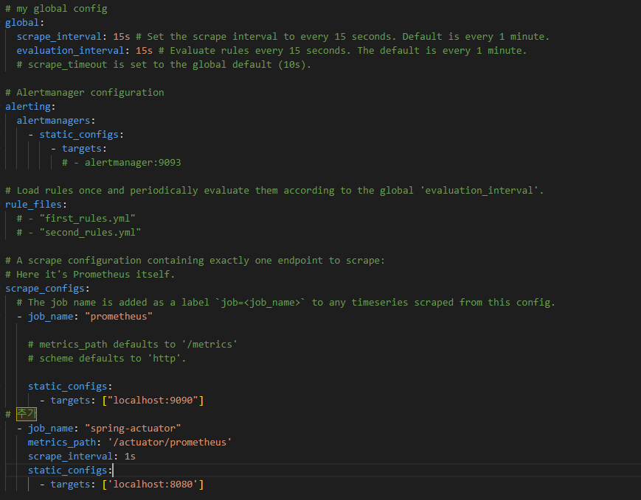Click the 'scrape_configs' key
This screenshot has height=500, width=641.
[x=45, y=289]
